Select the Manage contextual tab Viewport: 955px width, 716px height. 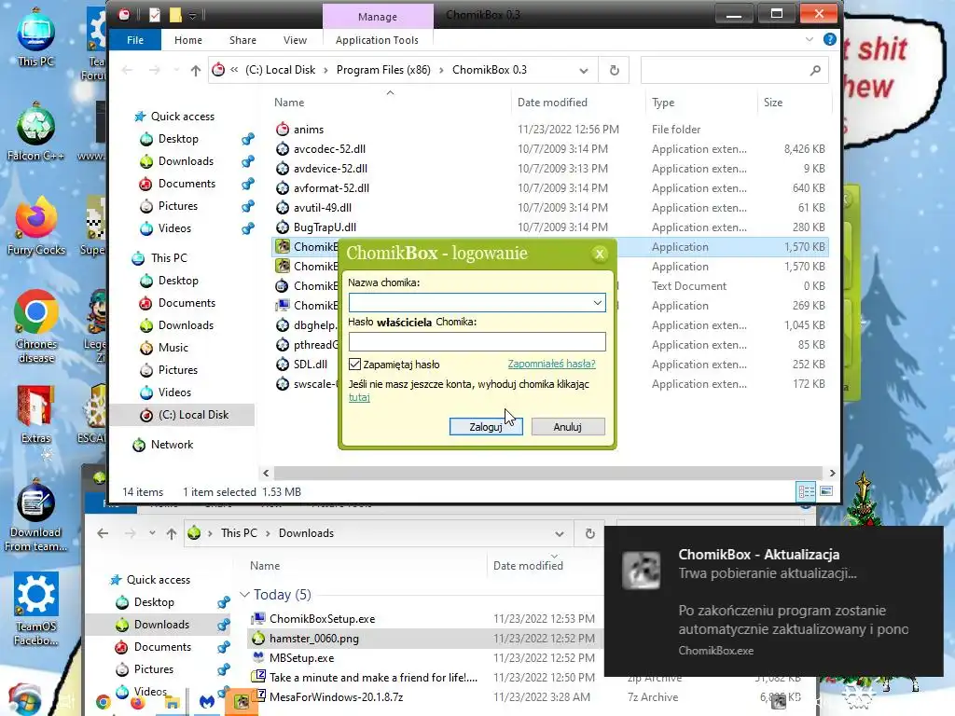click(x=378, y=17)
